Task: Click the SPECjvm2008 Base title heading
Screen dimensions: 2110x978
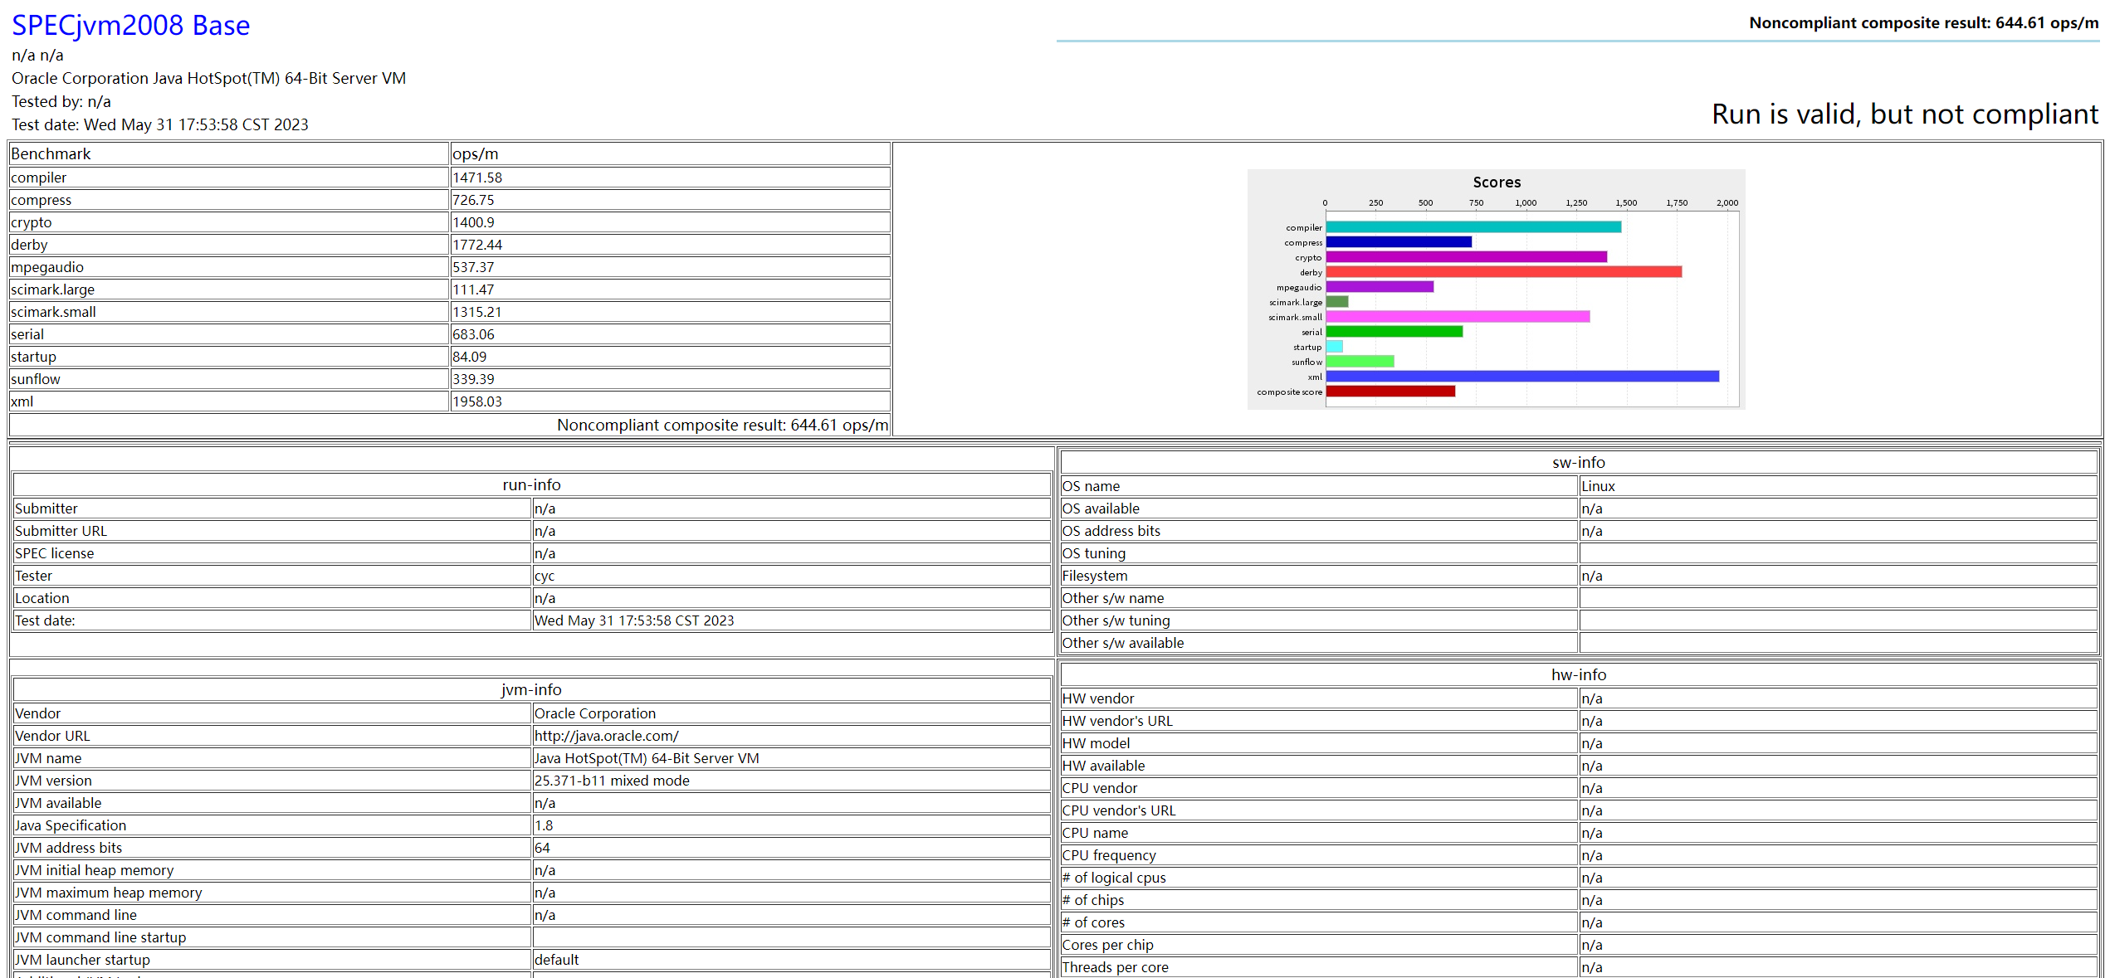Action: [x=130, y=25]
